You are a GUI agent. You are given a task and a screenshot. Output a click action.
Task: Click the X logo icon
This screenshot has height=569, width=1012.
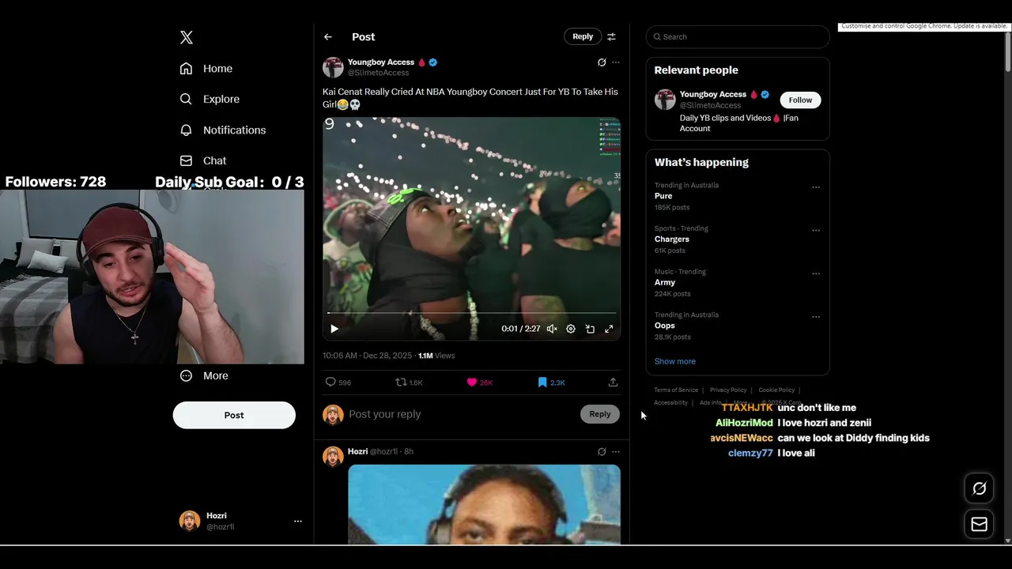187,37
